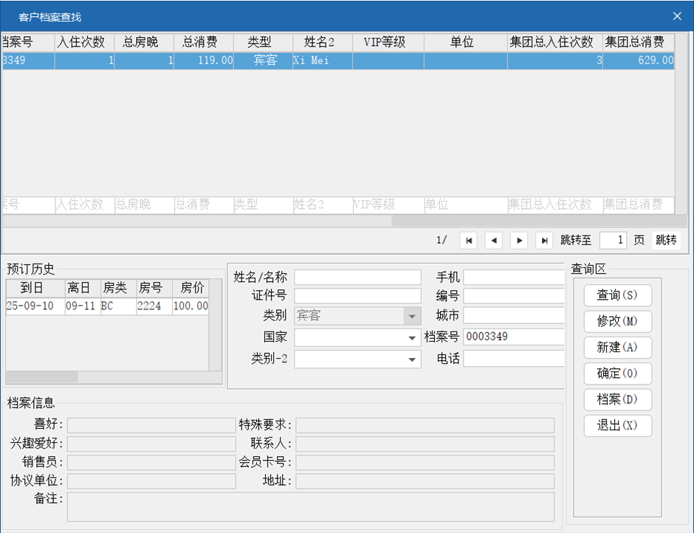Expand the 国家 dropdown list
The width and height of the screenshot is (694, 533).
point(412,338)
